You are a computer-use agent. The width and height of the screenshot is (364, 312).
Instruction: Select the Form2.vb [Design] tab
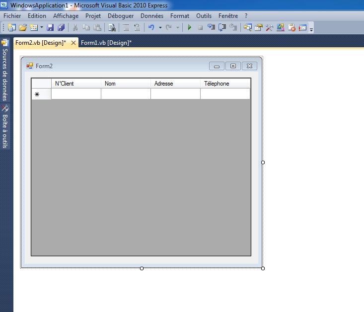[41, 43]
